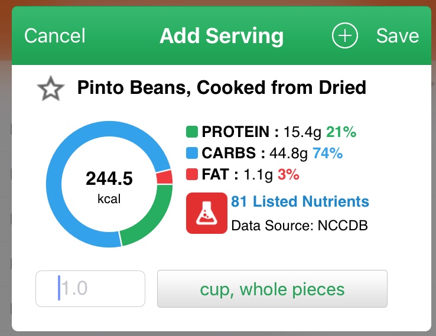Tap the plus circle icon in header

point(345,35)
